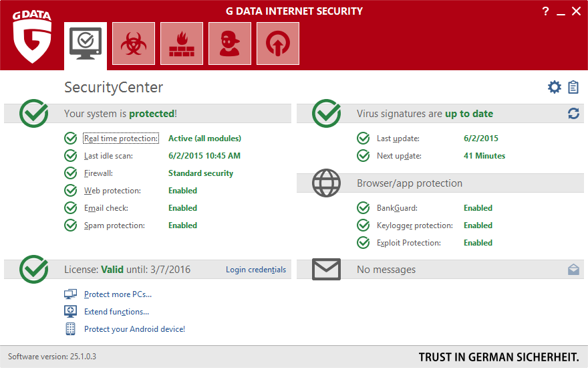Open the protocol clipboard icon
This screenshot has width=588, height=368.
point(573,87)
